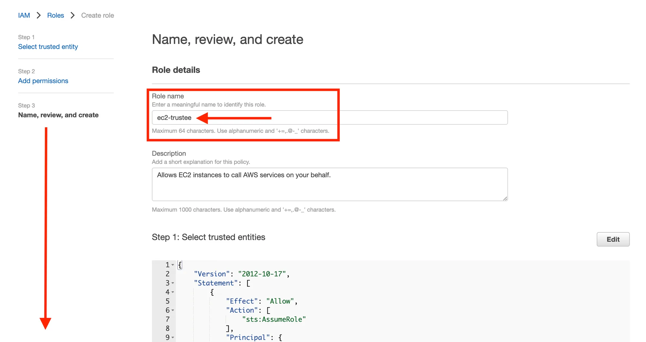646x342 pixels.
Task: Click line number 5 in the editor gutter
Action: pos(167,301)
